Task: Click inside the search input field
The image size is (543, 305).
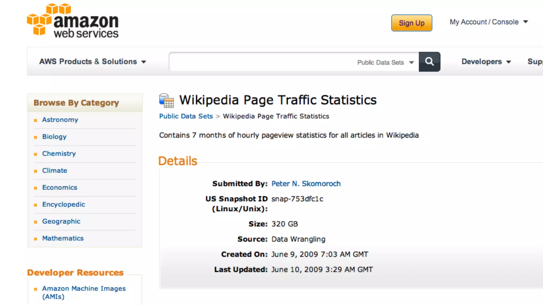Action: click(262, 62)
